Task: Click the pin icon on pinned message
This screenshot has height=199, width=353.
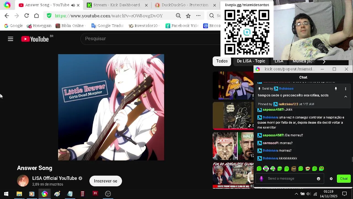Action: [336, 89]
